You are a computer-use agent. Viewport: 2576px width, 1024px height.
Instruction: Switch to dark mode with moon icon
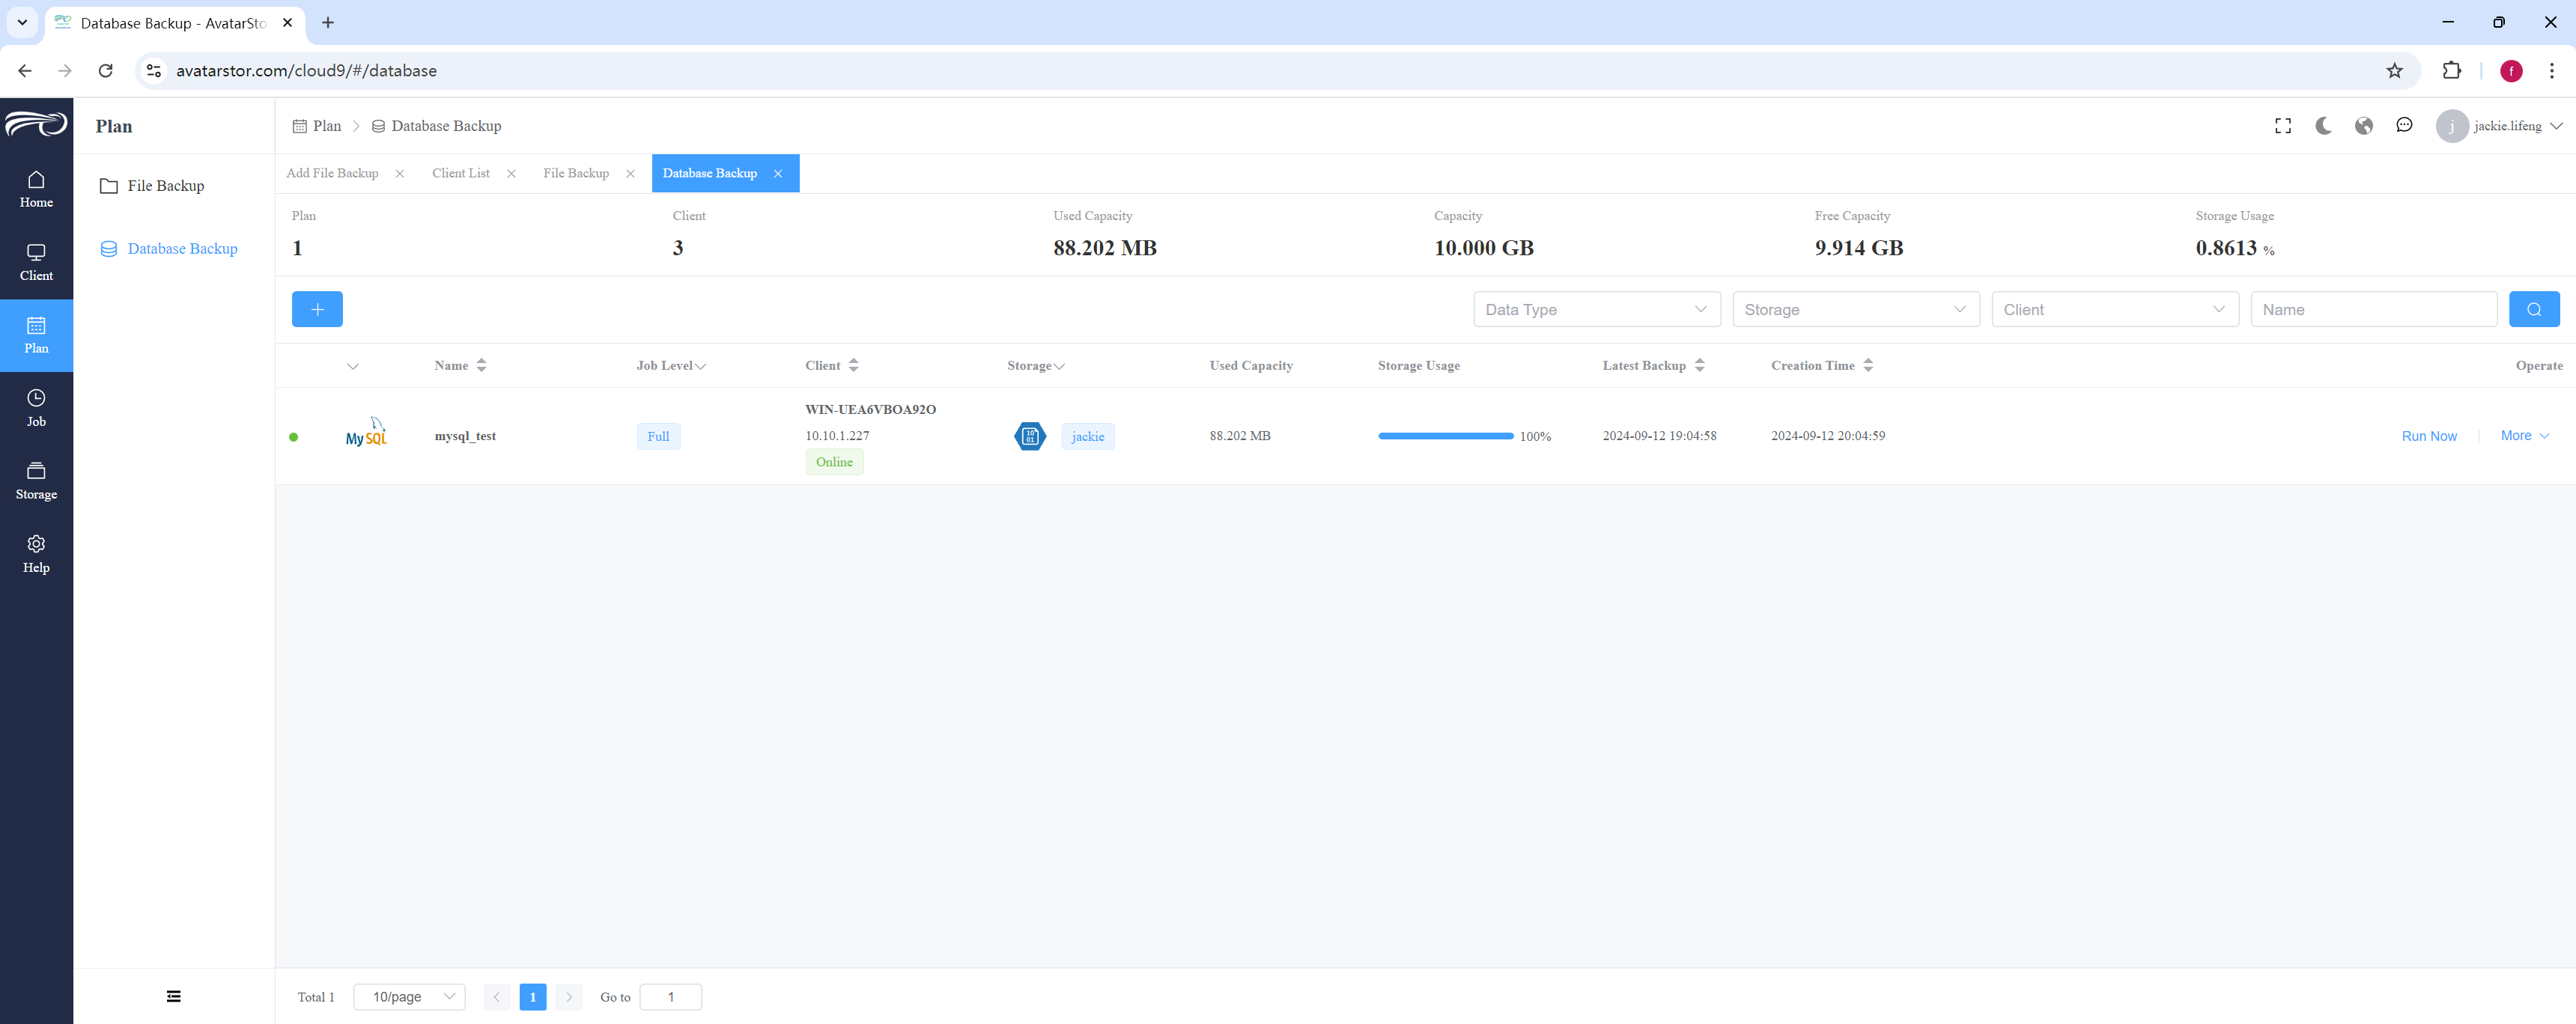tap(2323, 126)
